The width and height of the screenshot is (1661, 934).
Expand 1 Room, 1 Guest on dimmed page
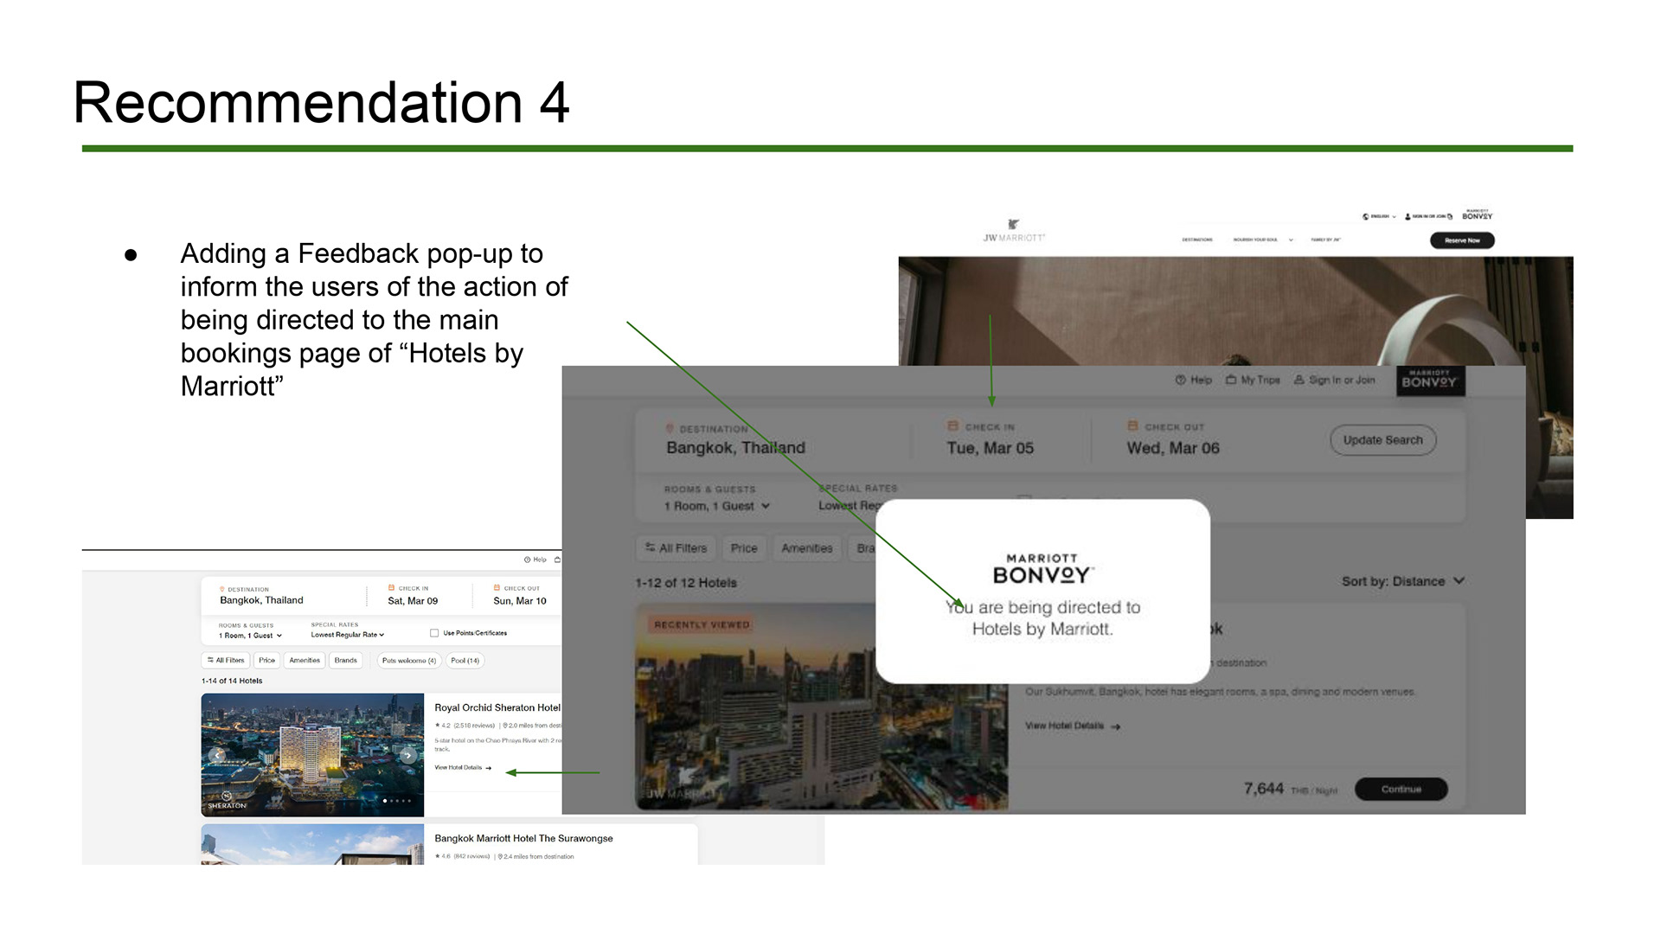(716, 506)
